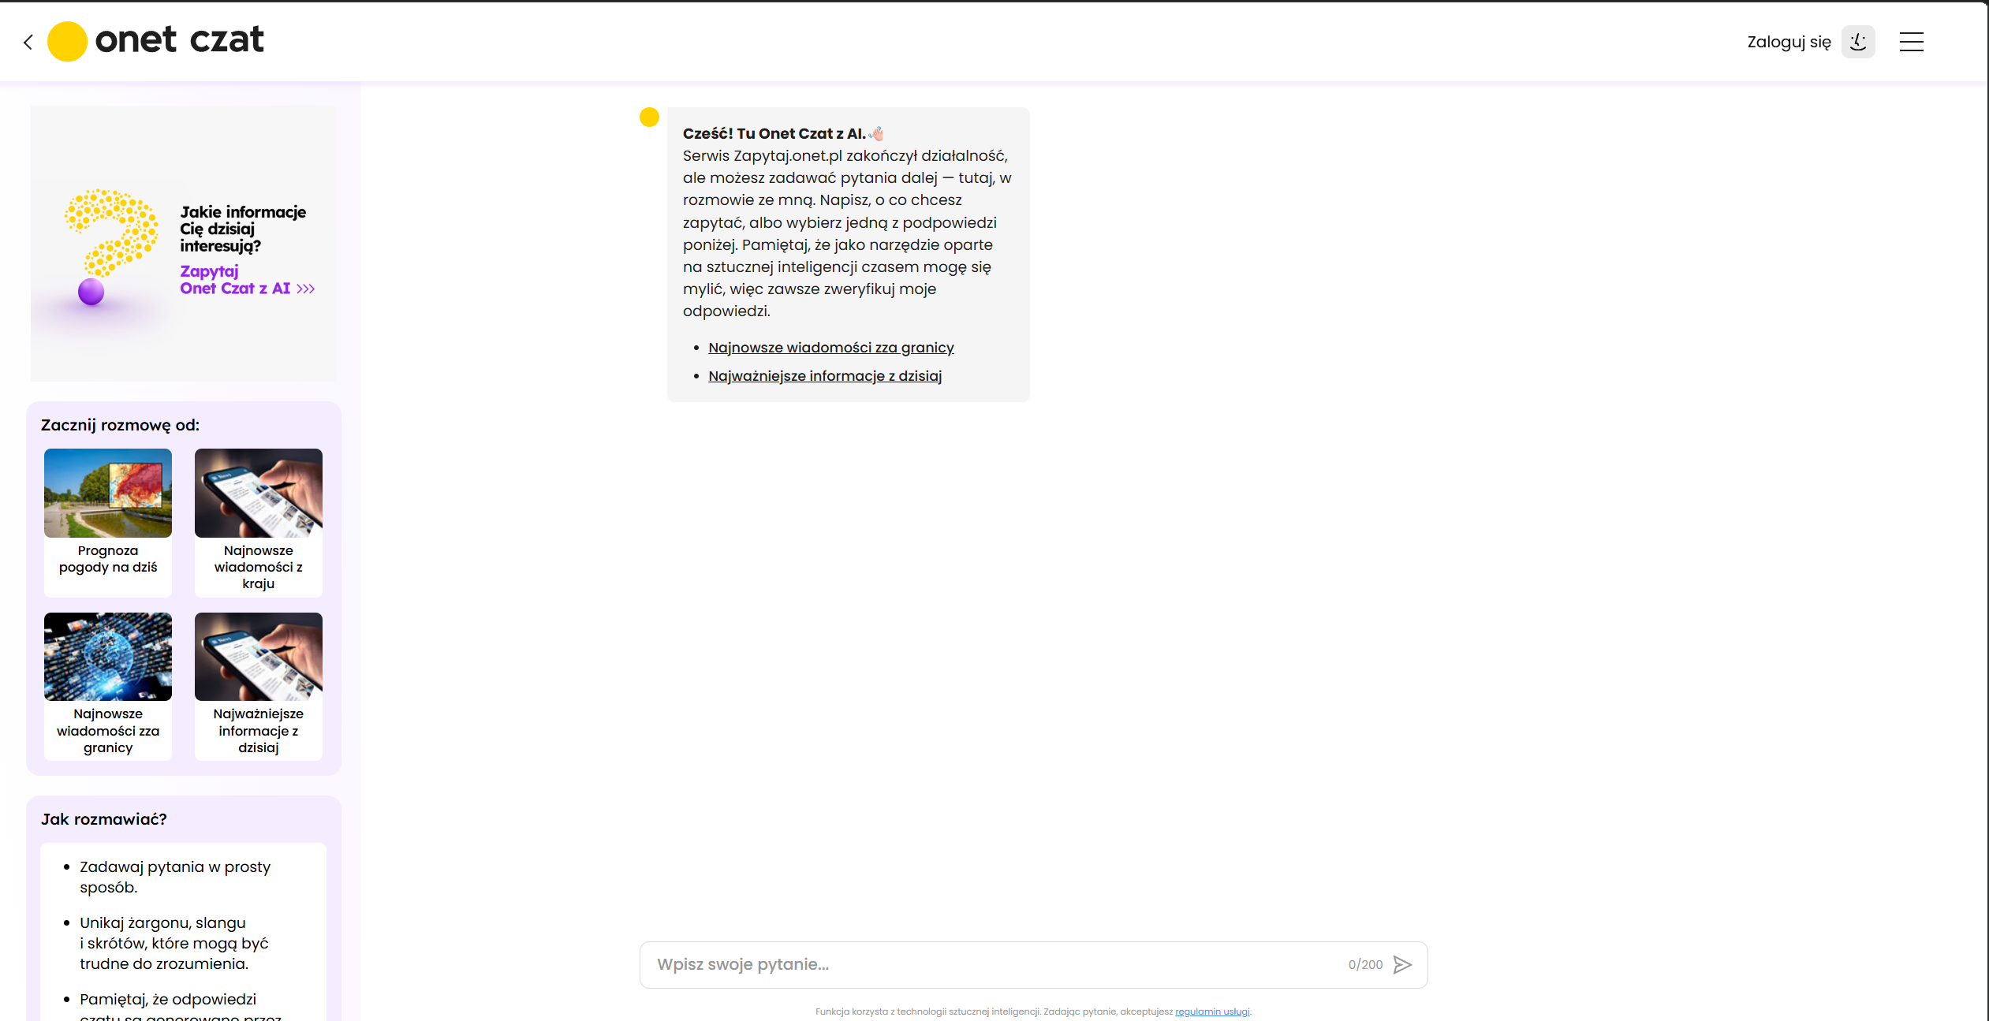Click the tip Zadawaj pytania w prosty sposób
The width and height of the screenshot is (1989, 1021).
175,877
